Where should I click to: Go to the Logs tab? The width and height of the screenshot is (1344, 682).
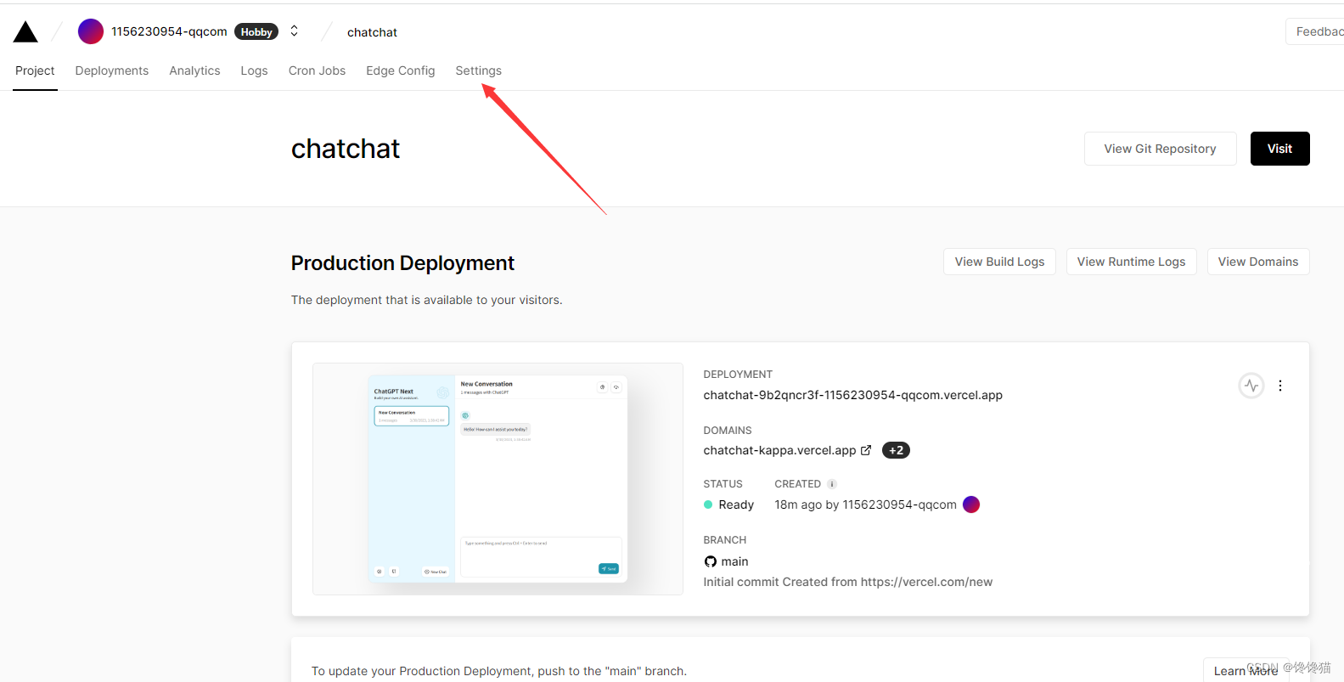(254, 70)
